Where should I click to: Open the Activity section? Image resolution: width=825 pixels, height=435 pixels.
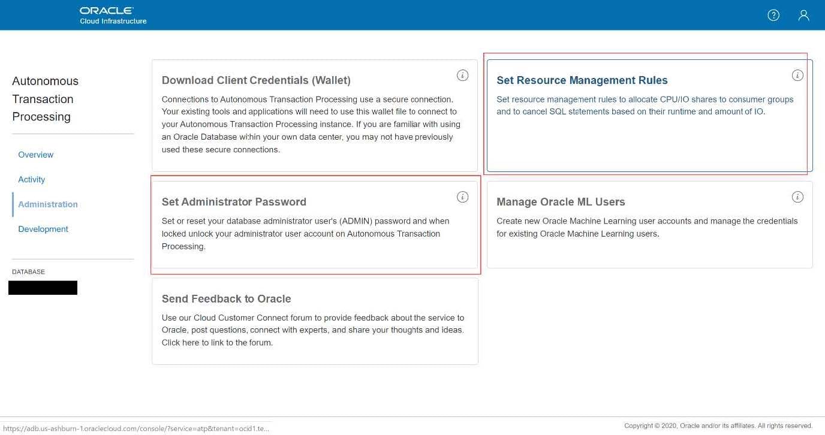(31, 180)
